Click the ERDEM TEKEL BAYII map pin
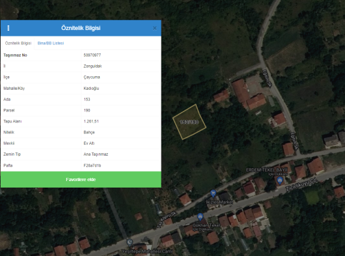Image resolution: width=345 pixels, height=256 pixels. 280,180
